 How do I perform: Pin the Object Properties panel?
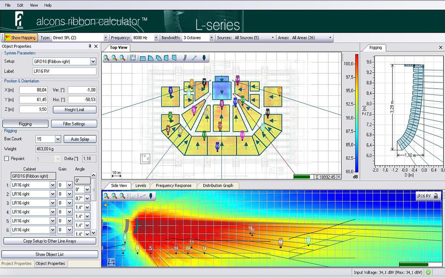(90, 46)
